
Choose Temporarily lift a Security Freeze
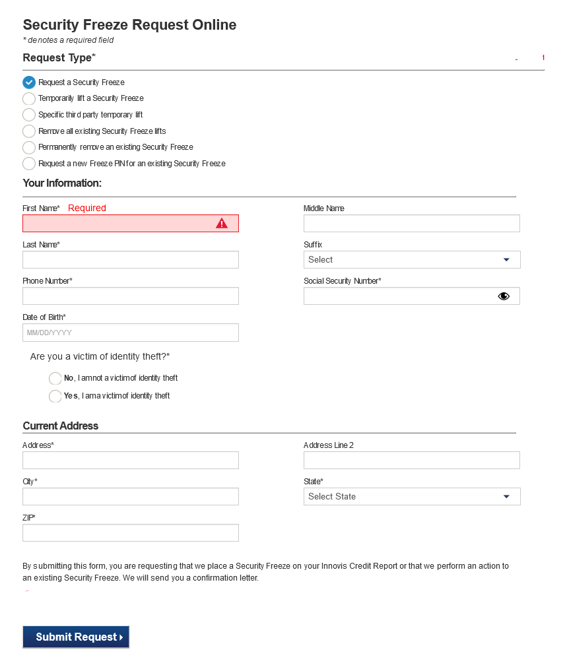point(28,98)
